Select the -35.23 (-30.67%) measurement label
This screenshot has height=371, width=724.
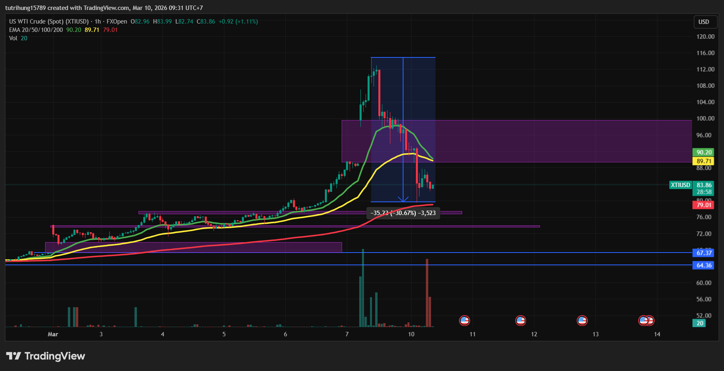[x=403, y=213]
